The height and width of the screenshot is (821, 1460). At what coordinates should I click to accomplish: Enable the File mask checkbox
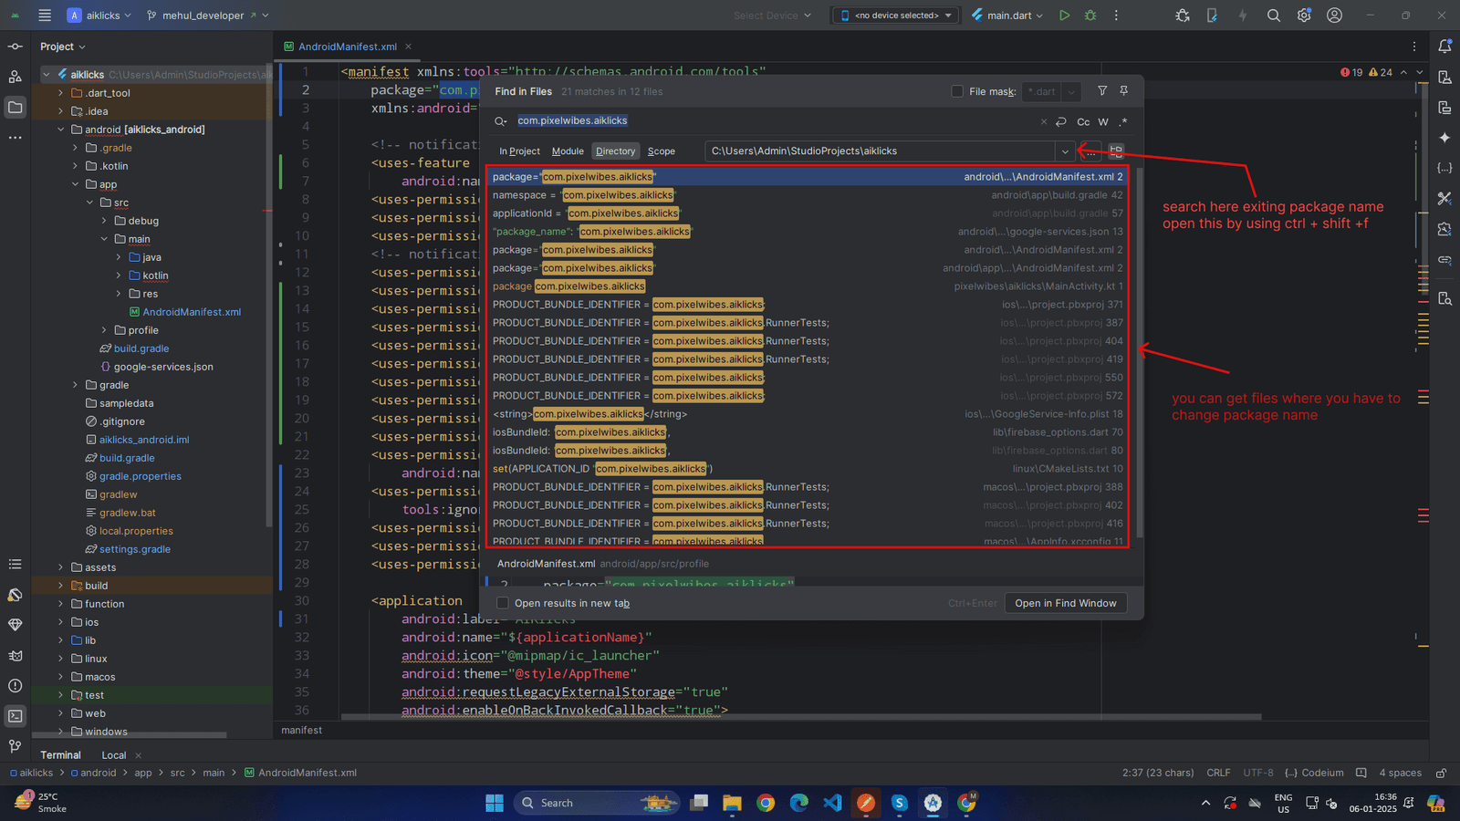[x=957, y=91]
